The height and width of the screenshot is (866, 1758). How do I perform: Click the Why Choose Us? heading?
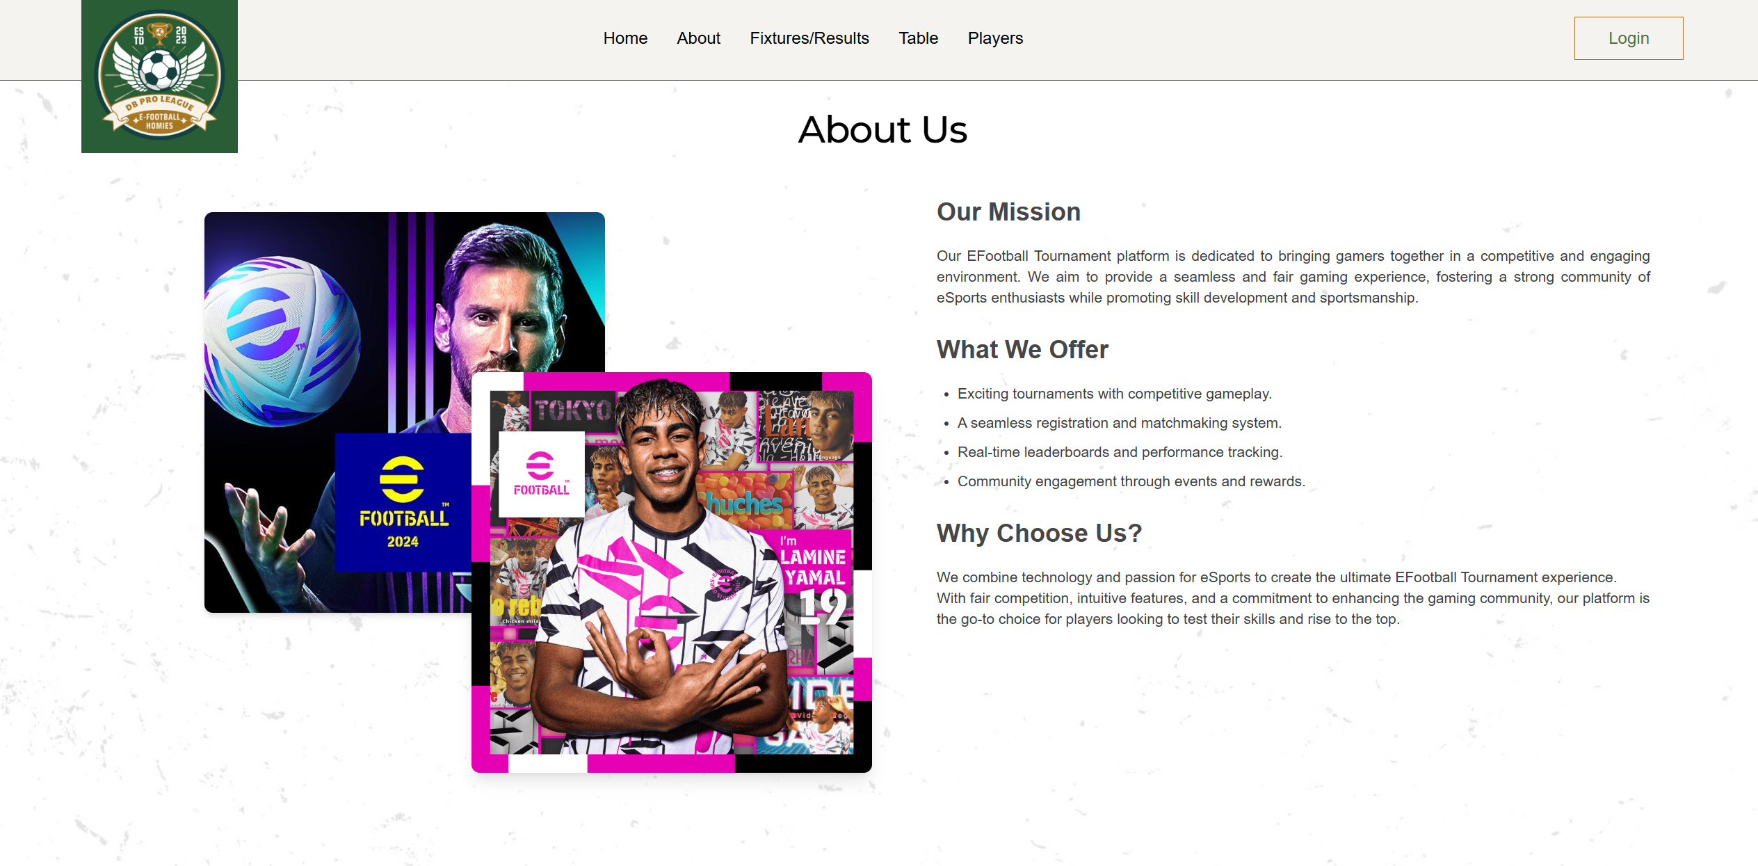point(1039,534)
